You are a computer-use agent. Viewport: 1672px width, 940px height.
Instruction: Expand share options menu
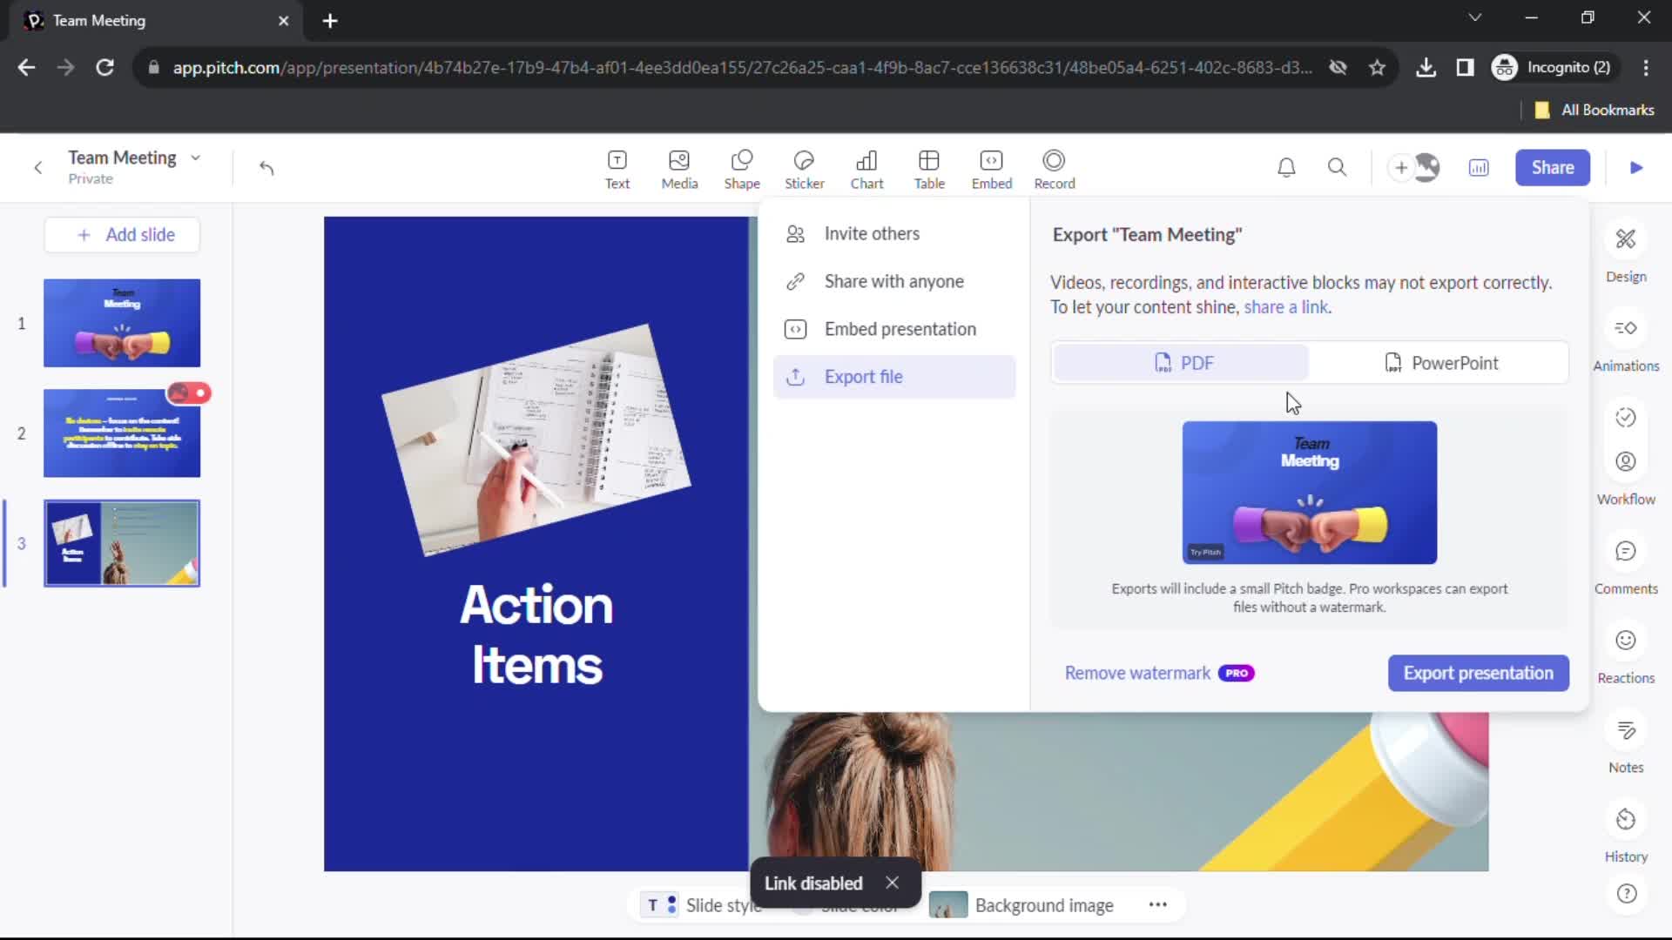[x=1553, y=166]
